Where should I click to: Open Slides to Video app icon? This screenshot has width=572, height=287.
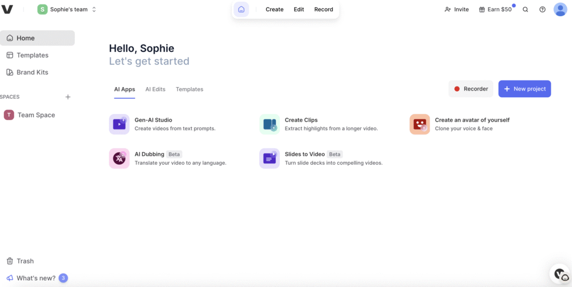tap(270, 158)
